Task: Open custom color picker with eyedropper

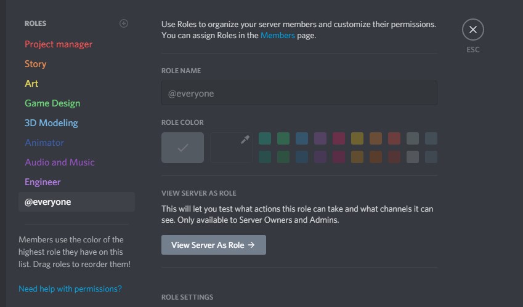Action: pos(232,148)
